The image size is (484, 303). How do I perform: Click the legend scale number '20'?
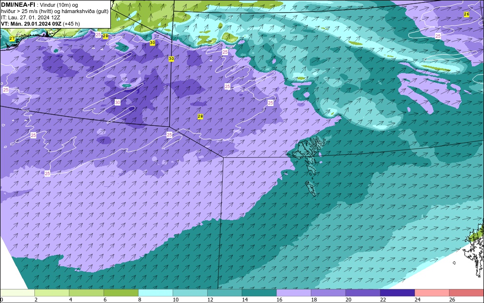click(x=348, y=300)
